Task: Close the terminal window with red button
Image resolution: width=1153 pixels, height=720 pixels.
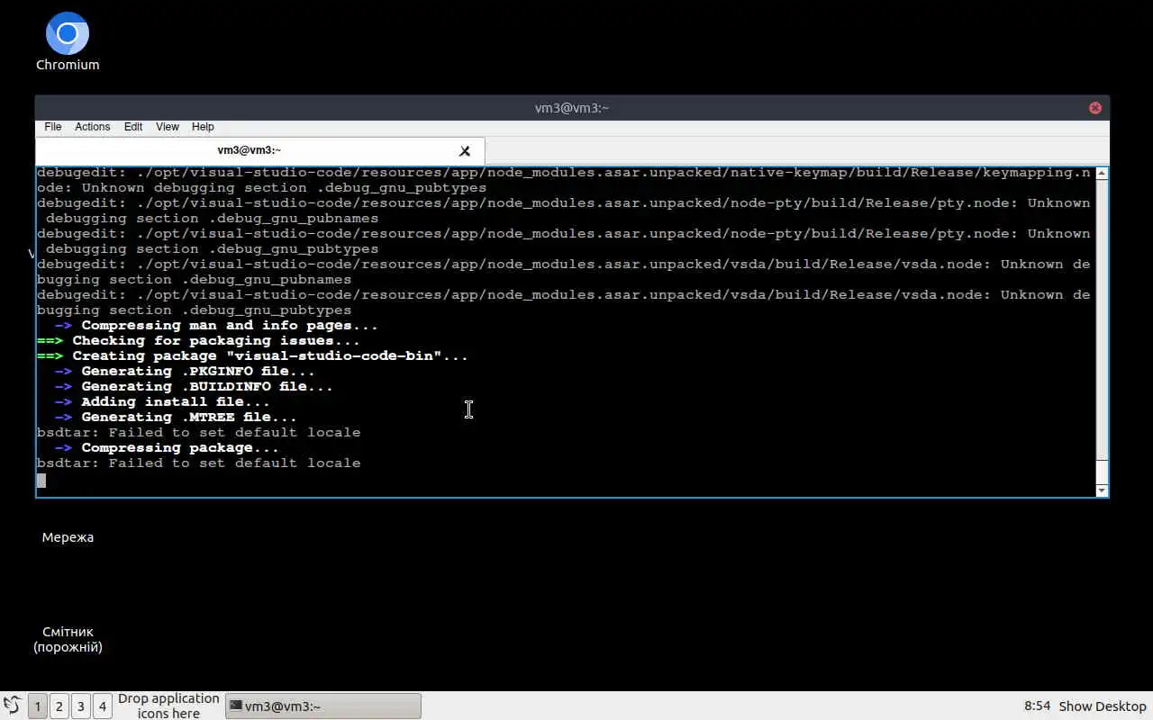Action: click(1095, 108)
